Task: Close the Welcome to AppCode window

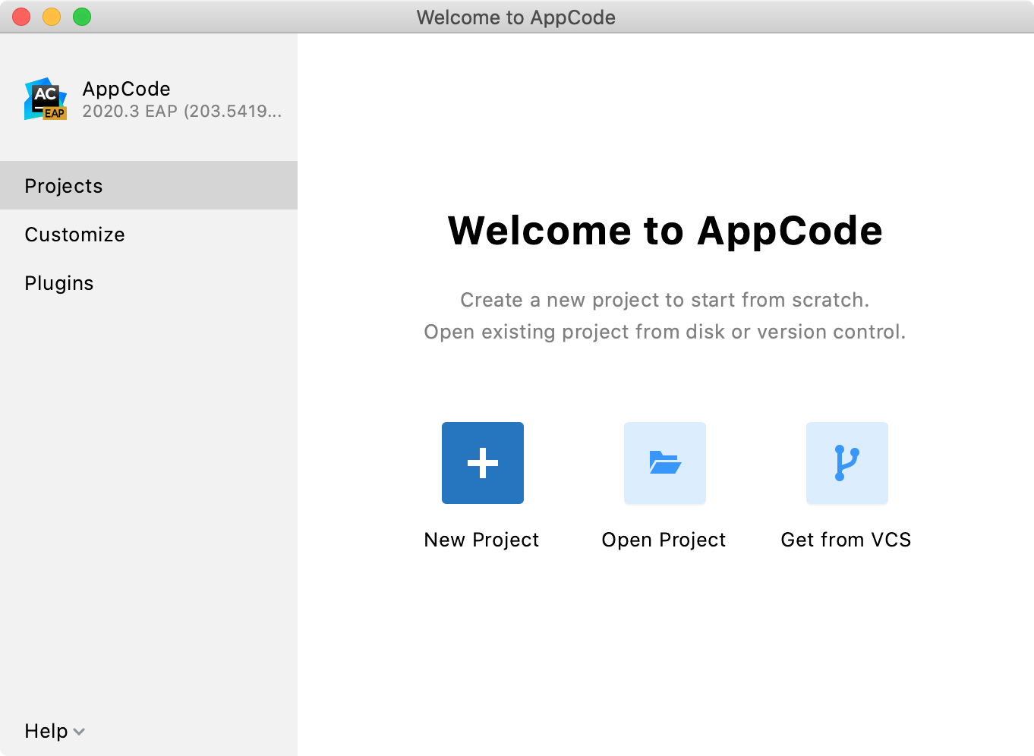Action: click(x=21, y=17)
